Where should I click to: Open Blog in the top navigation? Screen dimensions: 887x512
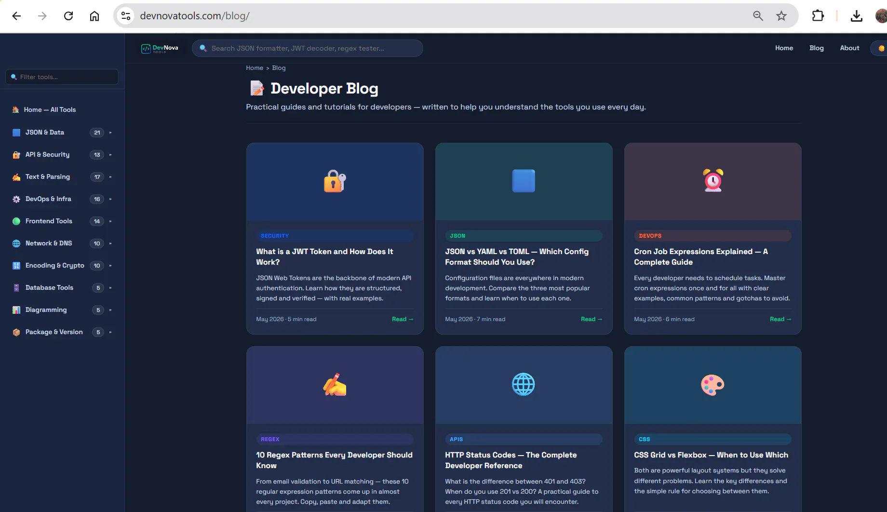tap(816, 48)
